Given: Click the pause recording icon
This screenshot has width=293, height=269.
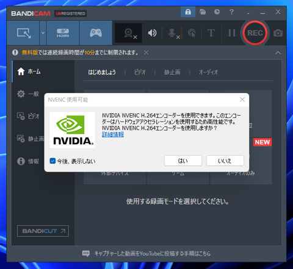Looking at the screenshot, I should [x=232, y=33].
